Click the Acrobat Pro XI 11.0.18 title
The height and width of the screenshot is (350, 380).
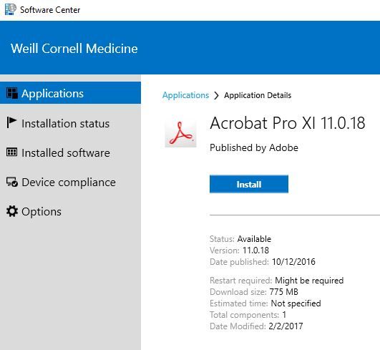(x=288, y=122)
